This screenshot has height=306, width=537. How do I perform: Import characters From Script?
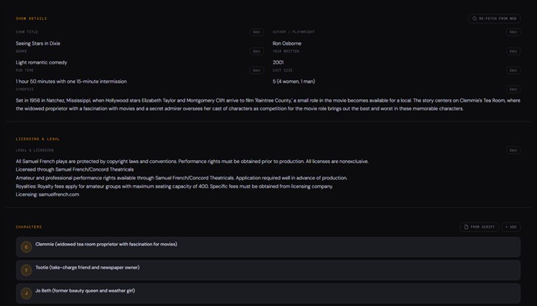(480, 227)
